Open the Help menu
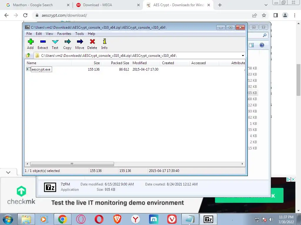Viewport: 301px width, 225px height. pos(92,34)
